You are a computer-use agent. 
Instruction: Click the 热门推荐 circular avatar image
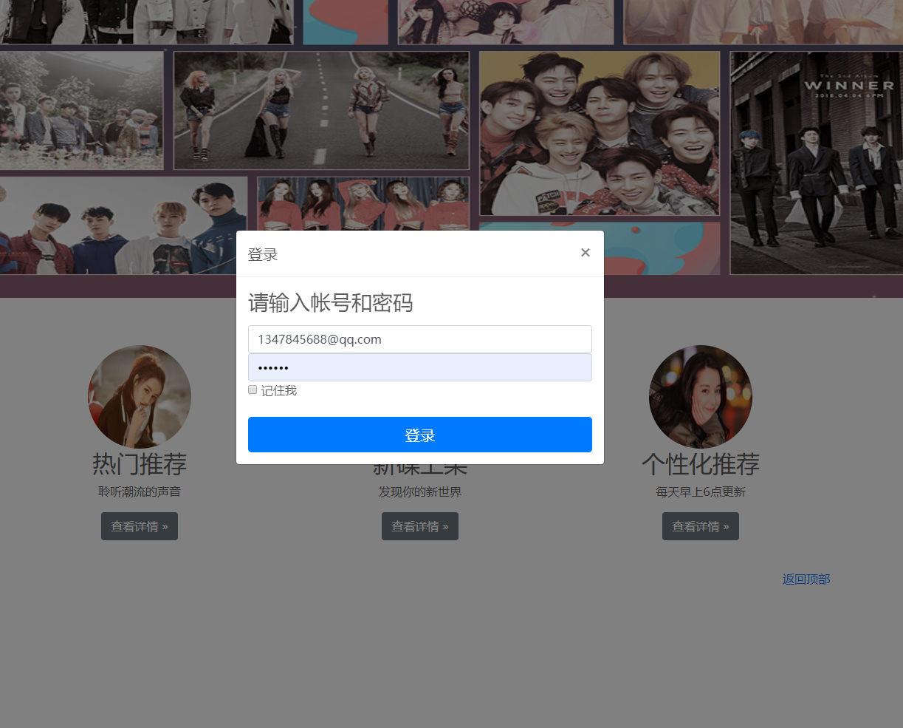click(x=139, y=396)
